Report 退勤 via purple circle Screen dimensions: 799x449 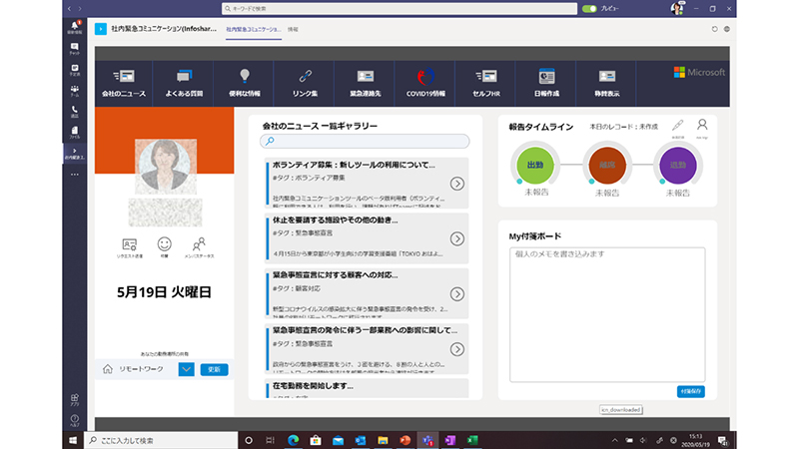[678, 165]
